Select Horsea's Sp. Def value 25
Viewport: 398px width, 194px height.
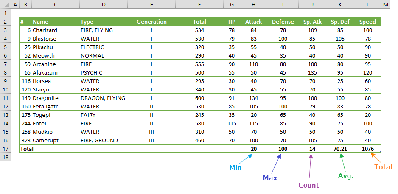pyautogui.click(x=340, y=81)
